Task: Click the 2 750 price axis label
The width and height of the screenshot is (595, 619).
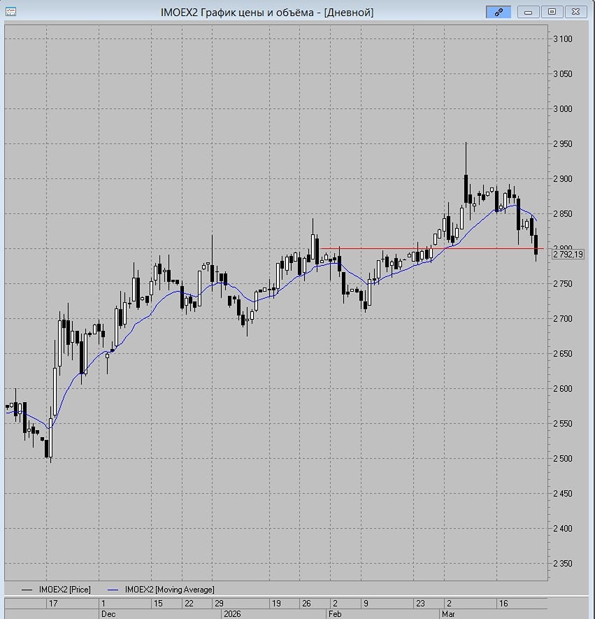Action: 563,284
